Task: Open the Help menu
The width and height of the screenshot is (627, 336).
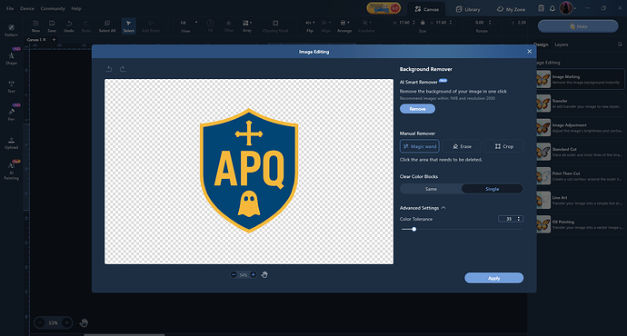Action: tap(76, 8)
